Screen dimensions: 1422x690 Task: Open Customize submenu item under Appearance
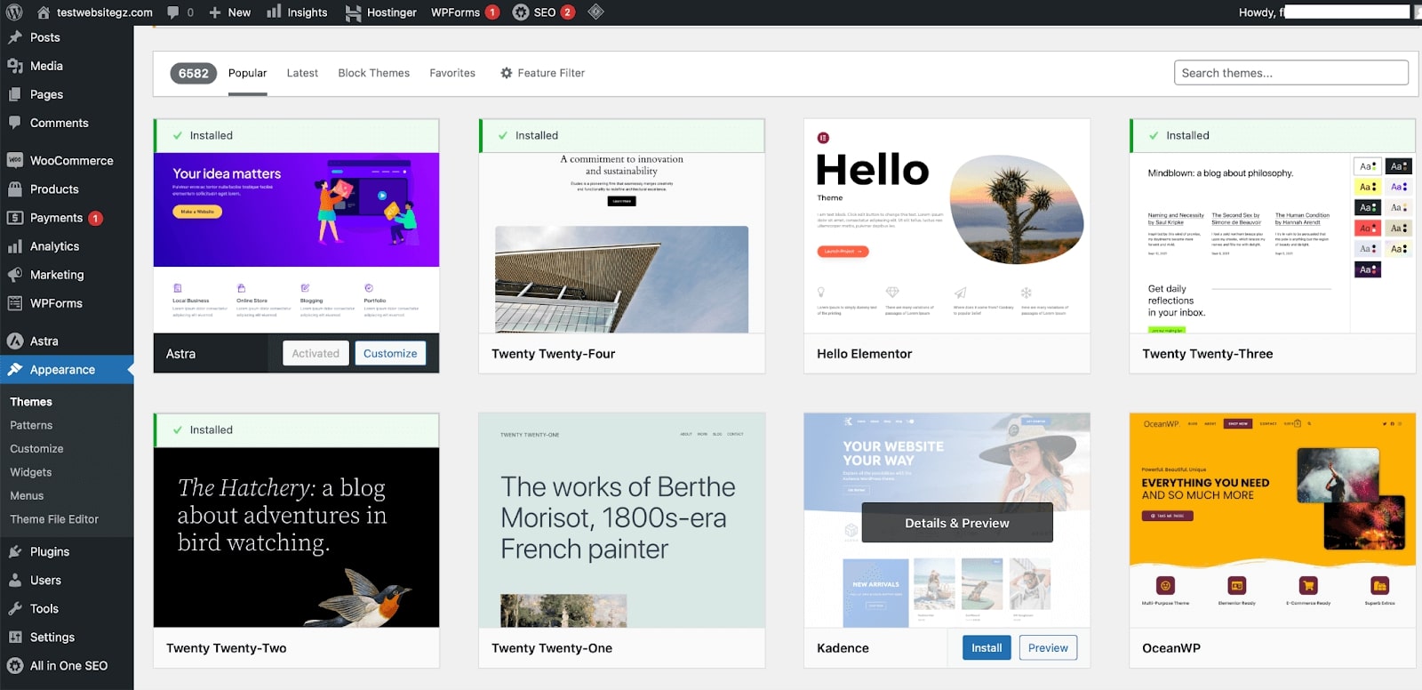click(x=36, y=448)
